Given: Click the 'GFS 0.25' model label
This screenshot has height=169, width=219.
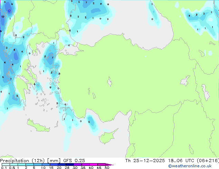Looking at the screenshot, I should tap(74, 160).
